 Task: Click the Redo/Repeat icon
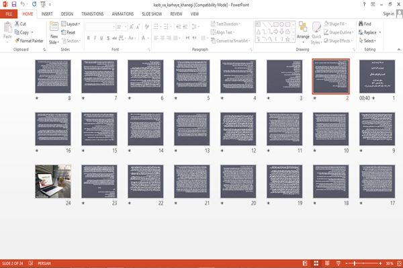click(x=34, y=4)
